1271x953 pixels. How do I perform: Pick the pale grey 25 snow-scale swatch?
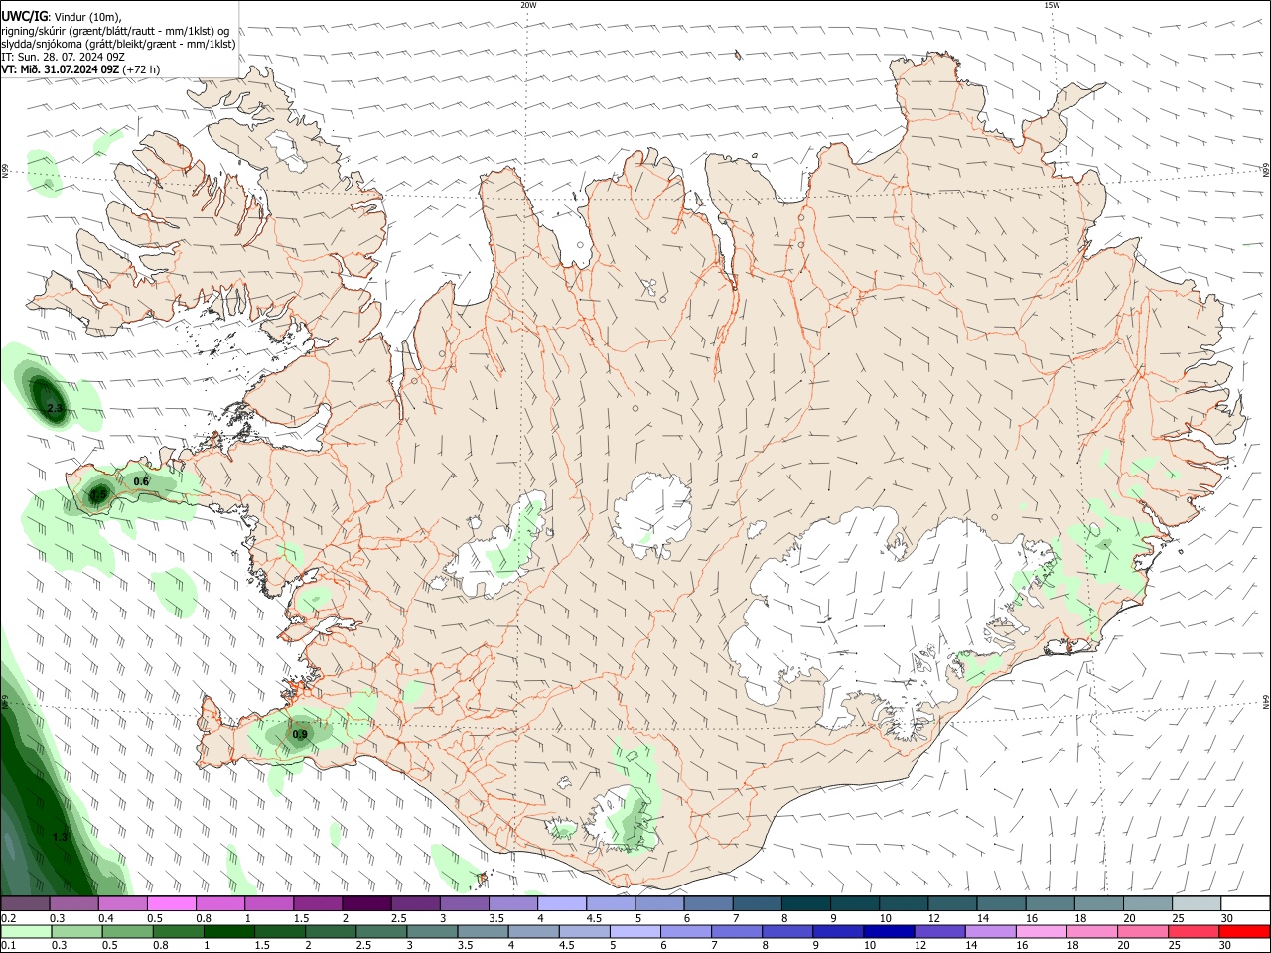(x=1197, y=903)
